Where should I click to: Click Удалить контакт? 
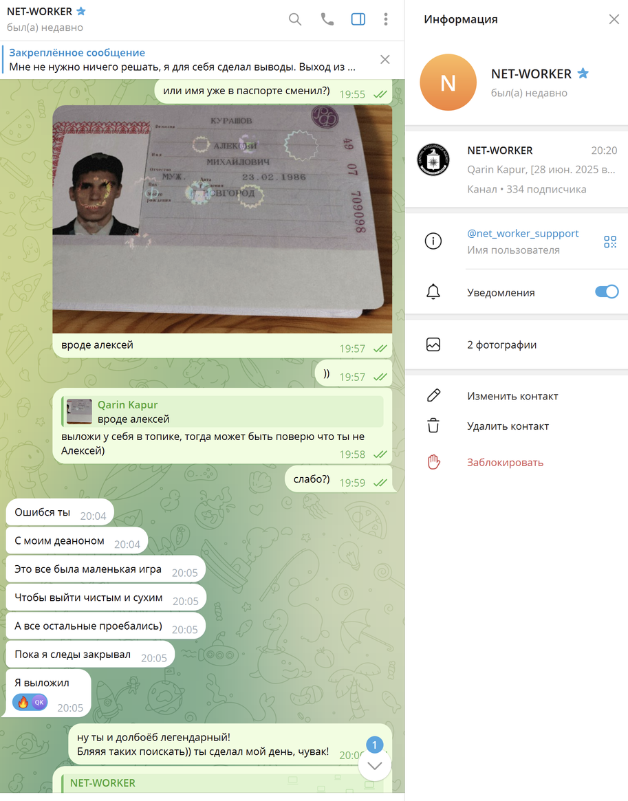(x=508, y=426)
